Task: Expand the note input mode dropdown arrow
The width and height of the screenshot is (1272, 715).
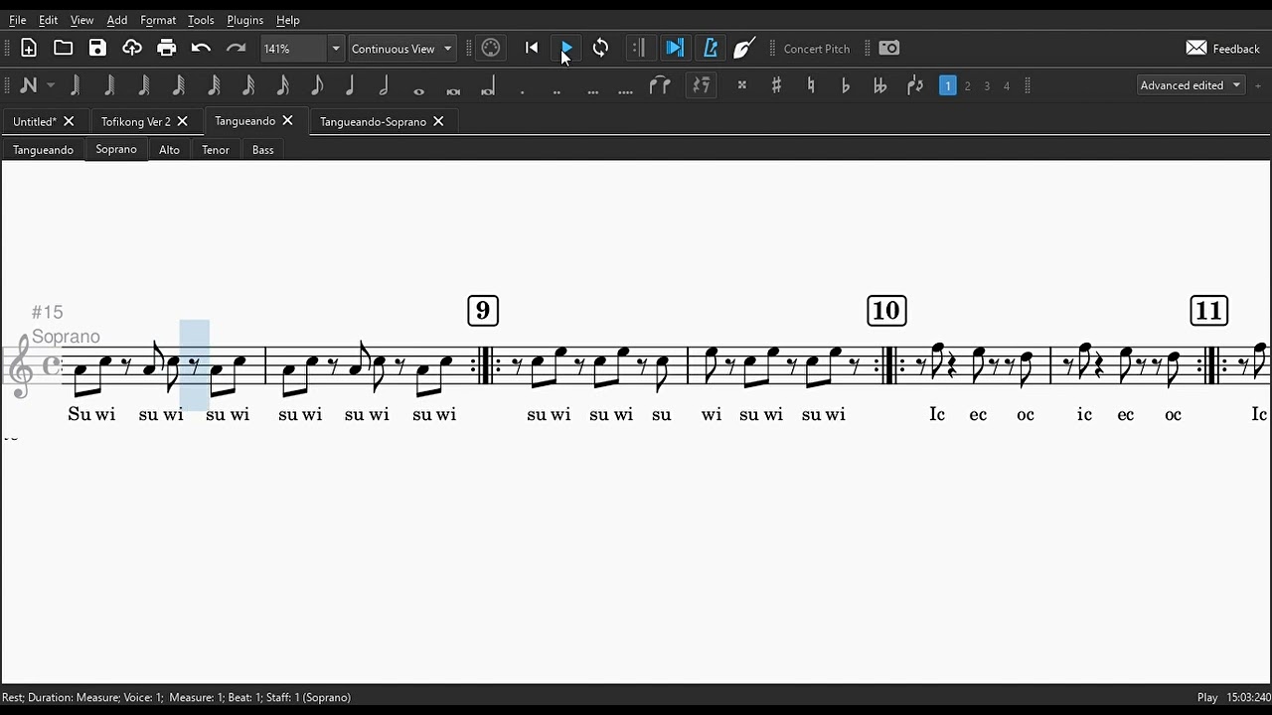Action: coord(51,85)
